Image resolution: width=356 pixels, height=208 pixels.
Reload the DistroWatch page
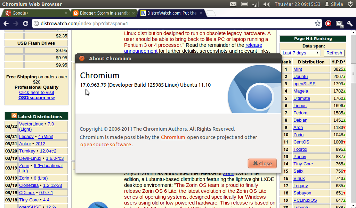pos(26,24)
